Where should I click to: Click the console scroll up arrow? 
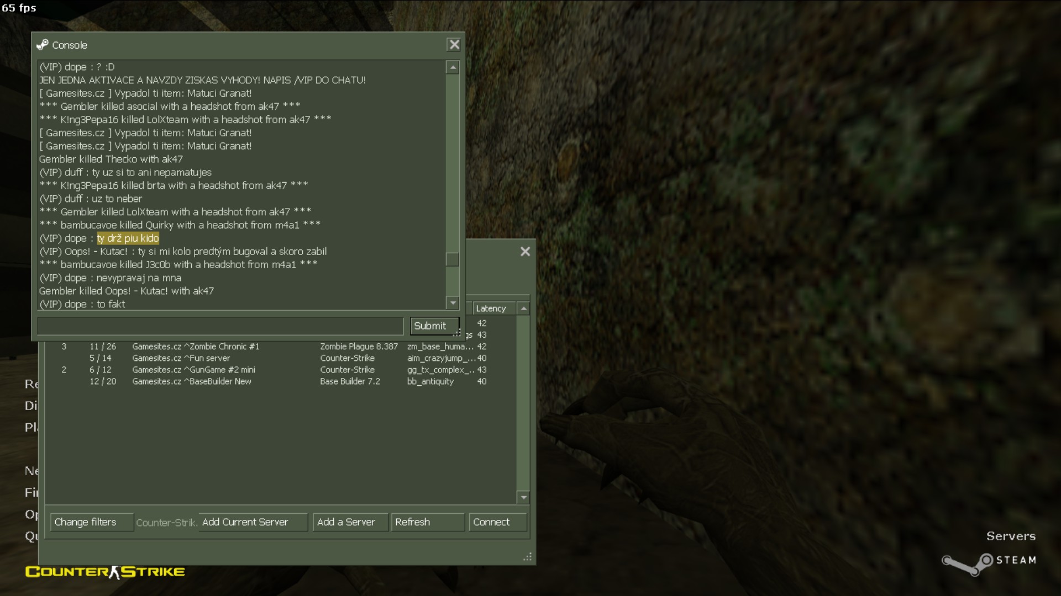(x=453, y=67)
